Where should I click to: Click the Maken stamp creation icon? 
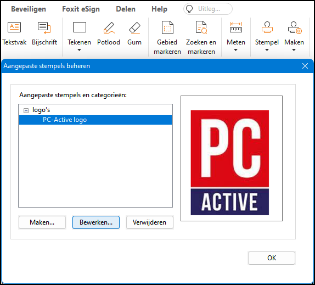tap(295, 28)
